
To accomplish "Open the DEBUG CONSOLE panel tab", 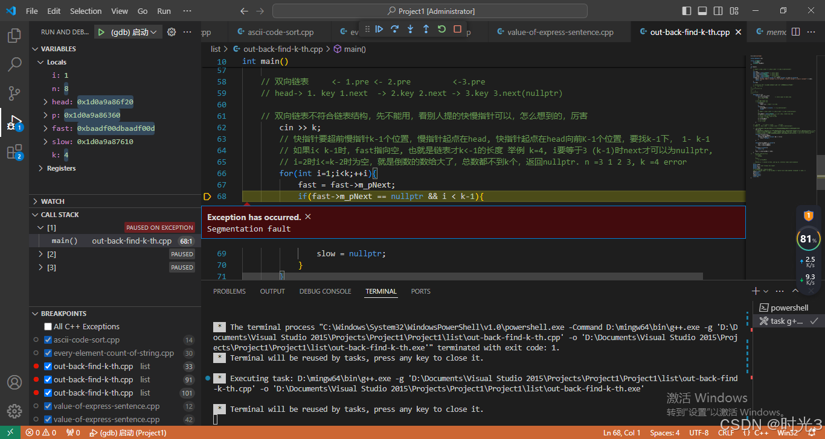I will [x=325, y=291].
